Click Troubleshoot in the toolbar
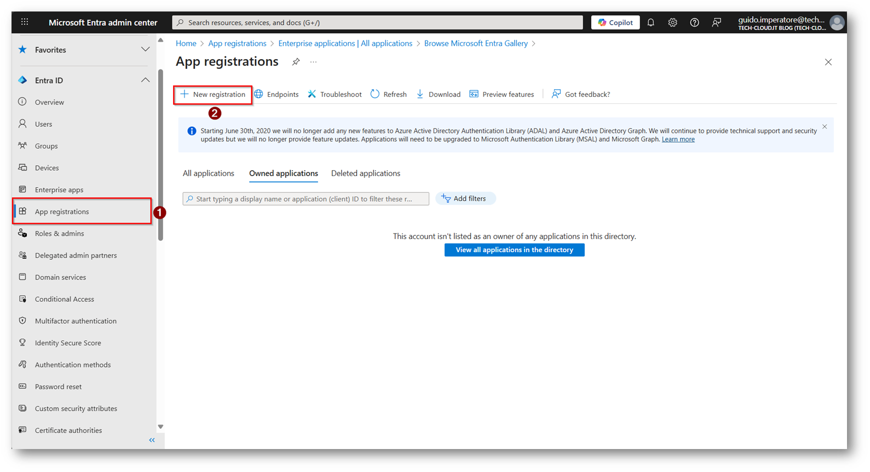 tap(335, 95)
